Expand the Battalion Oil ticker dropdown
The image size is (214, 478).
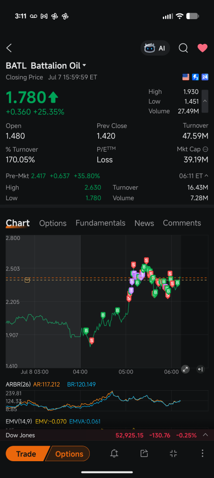click(84, 65)
